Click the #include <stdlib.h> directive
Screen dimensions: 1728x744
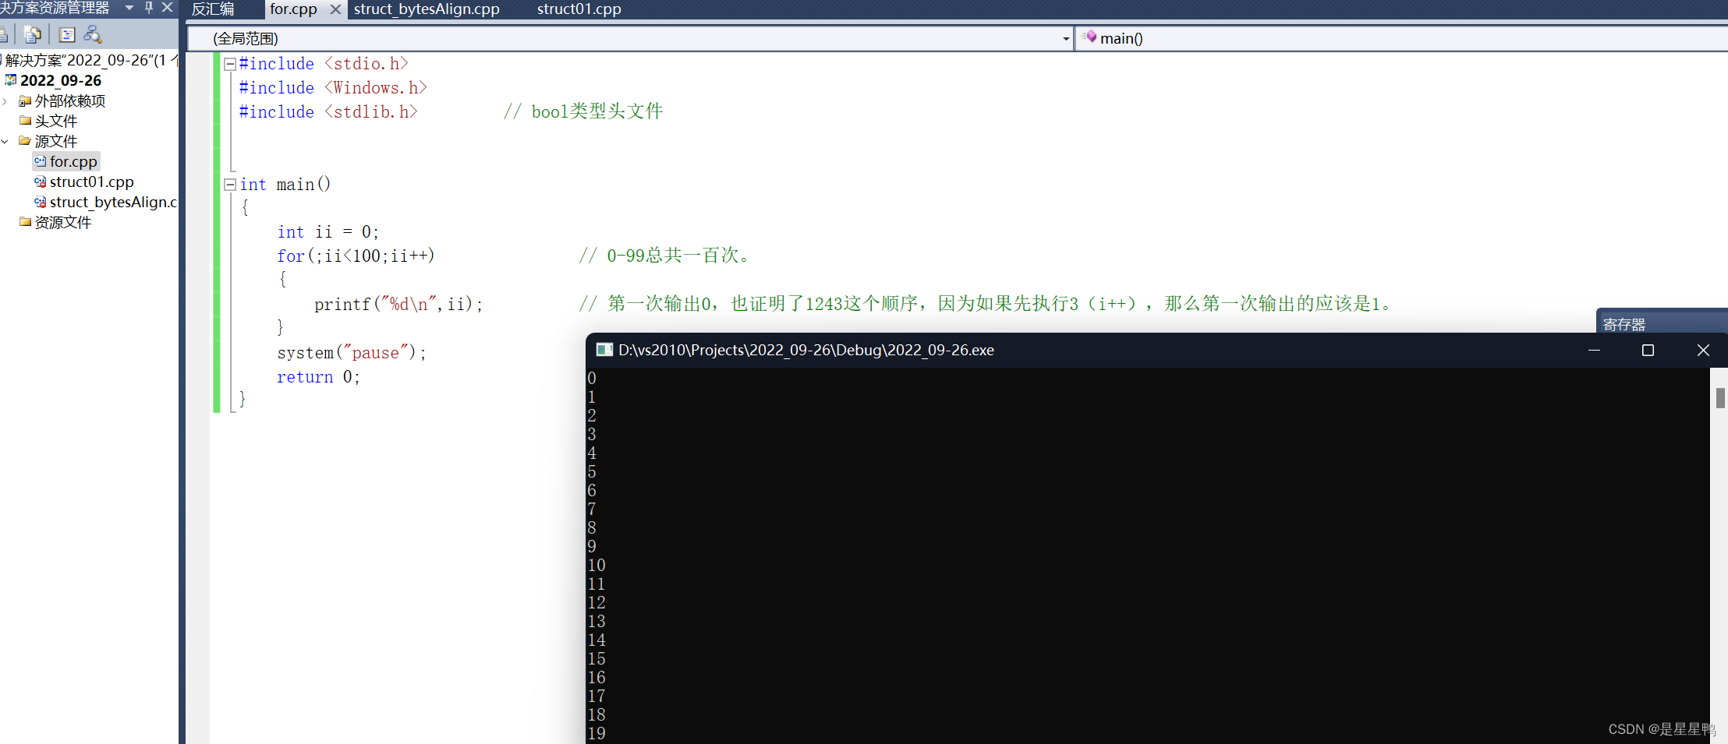tap(328, 112)
